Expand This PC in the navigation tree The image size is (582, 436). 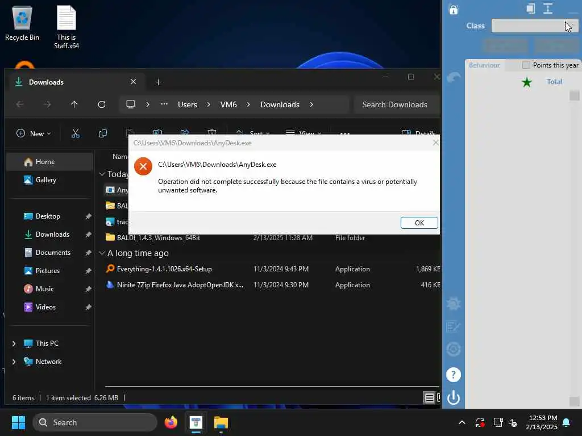[14, 343]
